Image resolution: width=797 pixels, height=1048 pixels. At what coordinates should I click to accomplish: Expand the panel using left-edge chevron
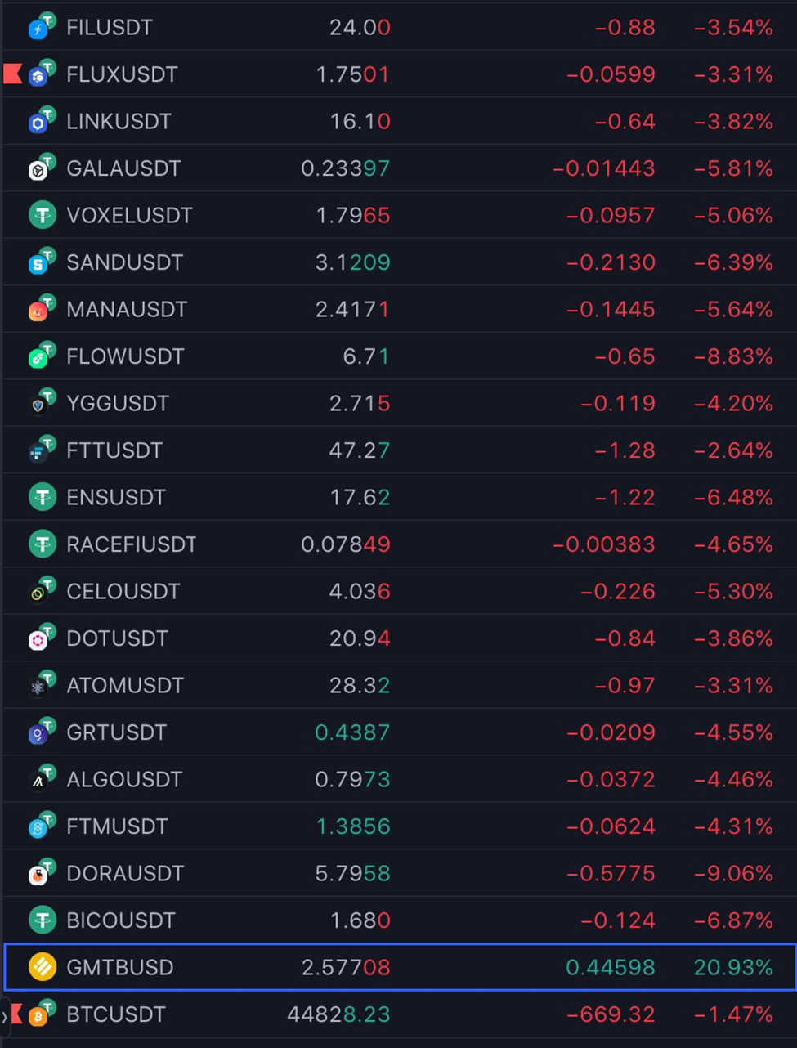tap(4, 1017)
